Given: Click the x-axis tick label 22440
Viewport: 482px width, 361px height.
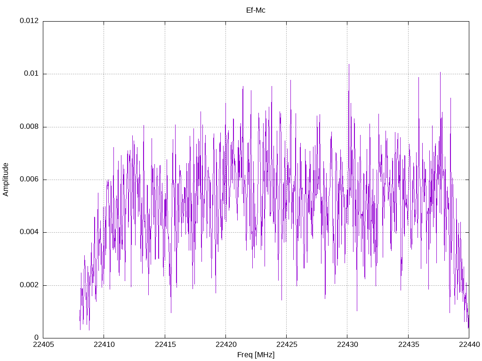Looking at the screenshot, I should [x=469, y=345].
